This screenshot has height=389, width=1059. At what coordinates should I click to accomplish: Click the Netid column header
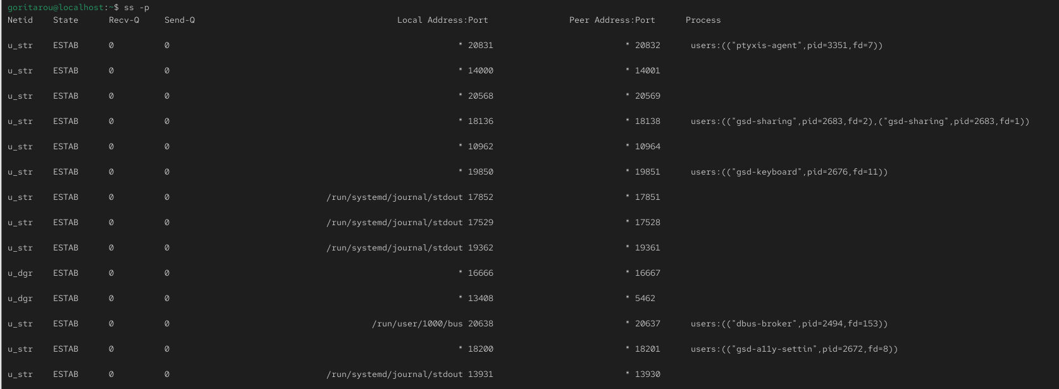[x=20, y=20]
